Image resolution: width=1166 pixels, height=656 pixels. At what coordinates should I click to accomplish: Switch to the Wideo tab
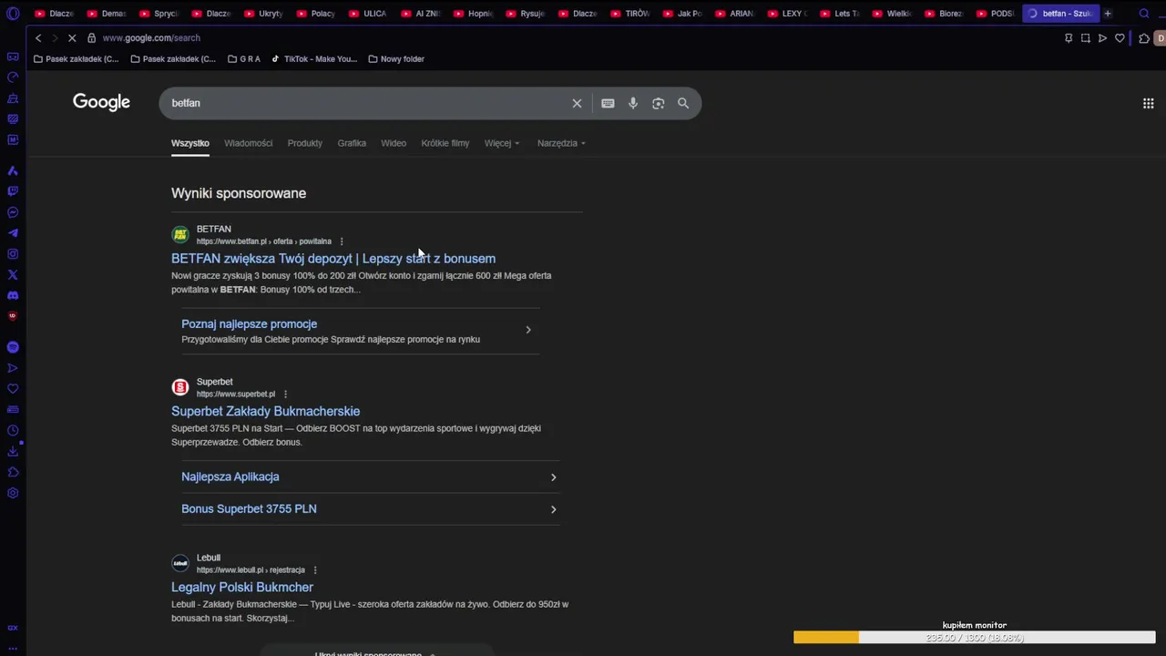(394, 143)
